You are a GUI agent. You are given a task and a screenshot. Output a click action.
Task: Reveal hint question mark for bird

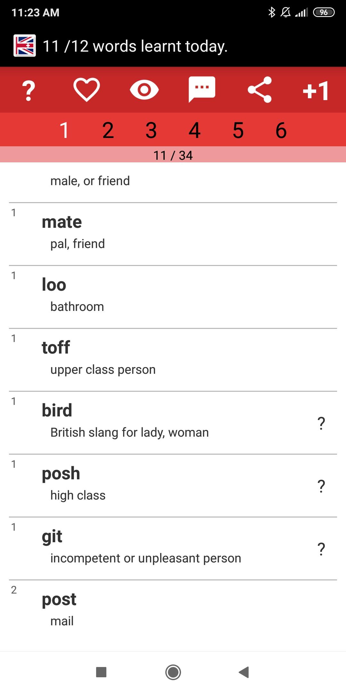(321, 423)
